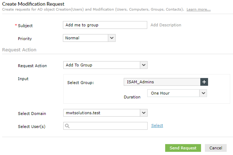Click the Subject field label

[25, 26]
